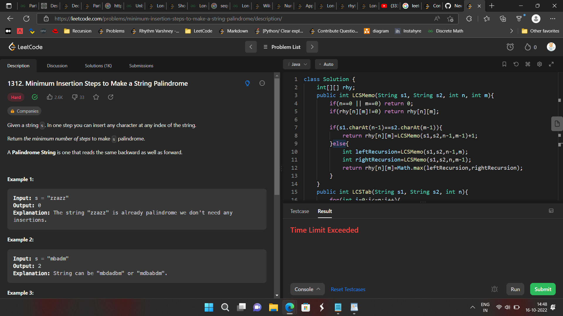Open the timer alarm clock icon

tap(510, 47)
